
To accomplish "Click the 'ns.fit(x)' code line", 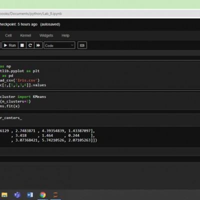I will coord(9,106).
